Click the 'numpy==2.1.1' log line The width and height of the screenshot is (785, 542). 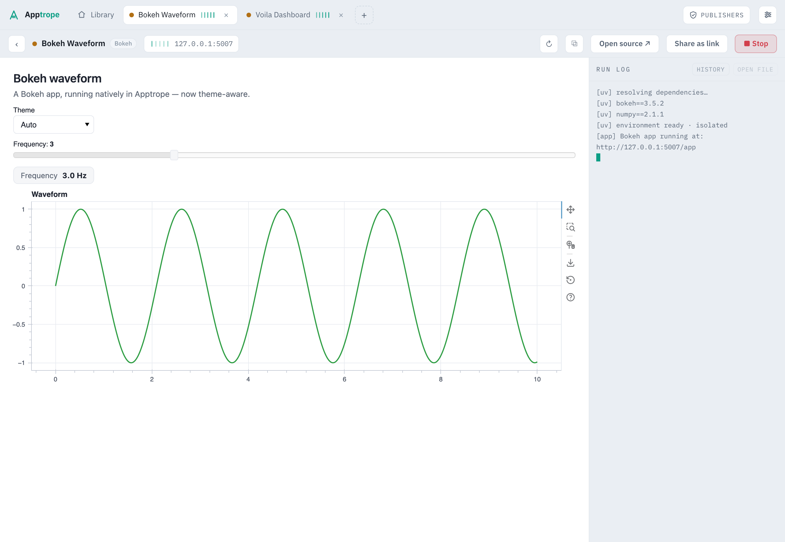630,114
